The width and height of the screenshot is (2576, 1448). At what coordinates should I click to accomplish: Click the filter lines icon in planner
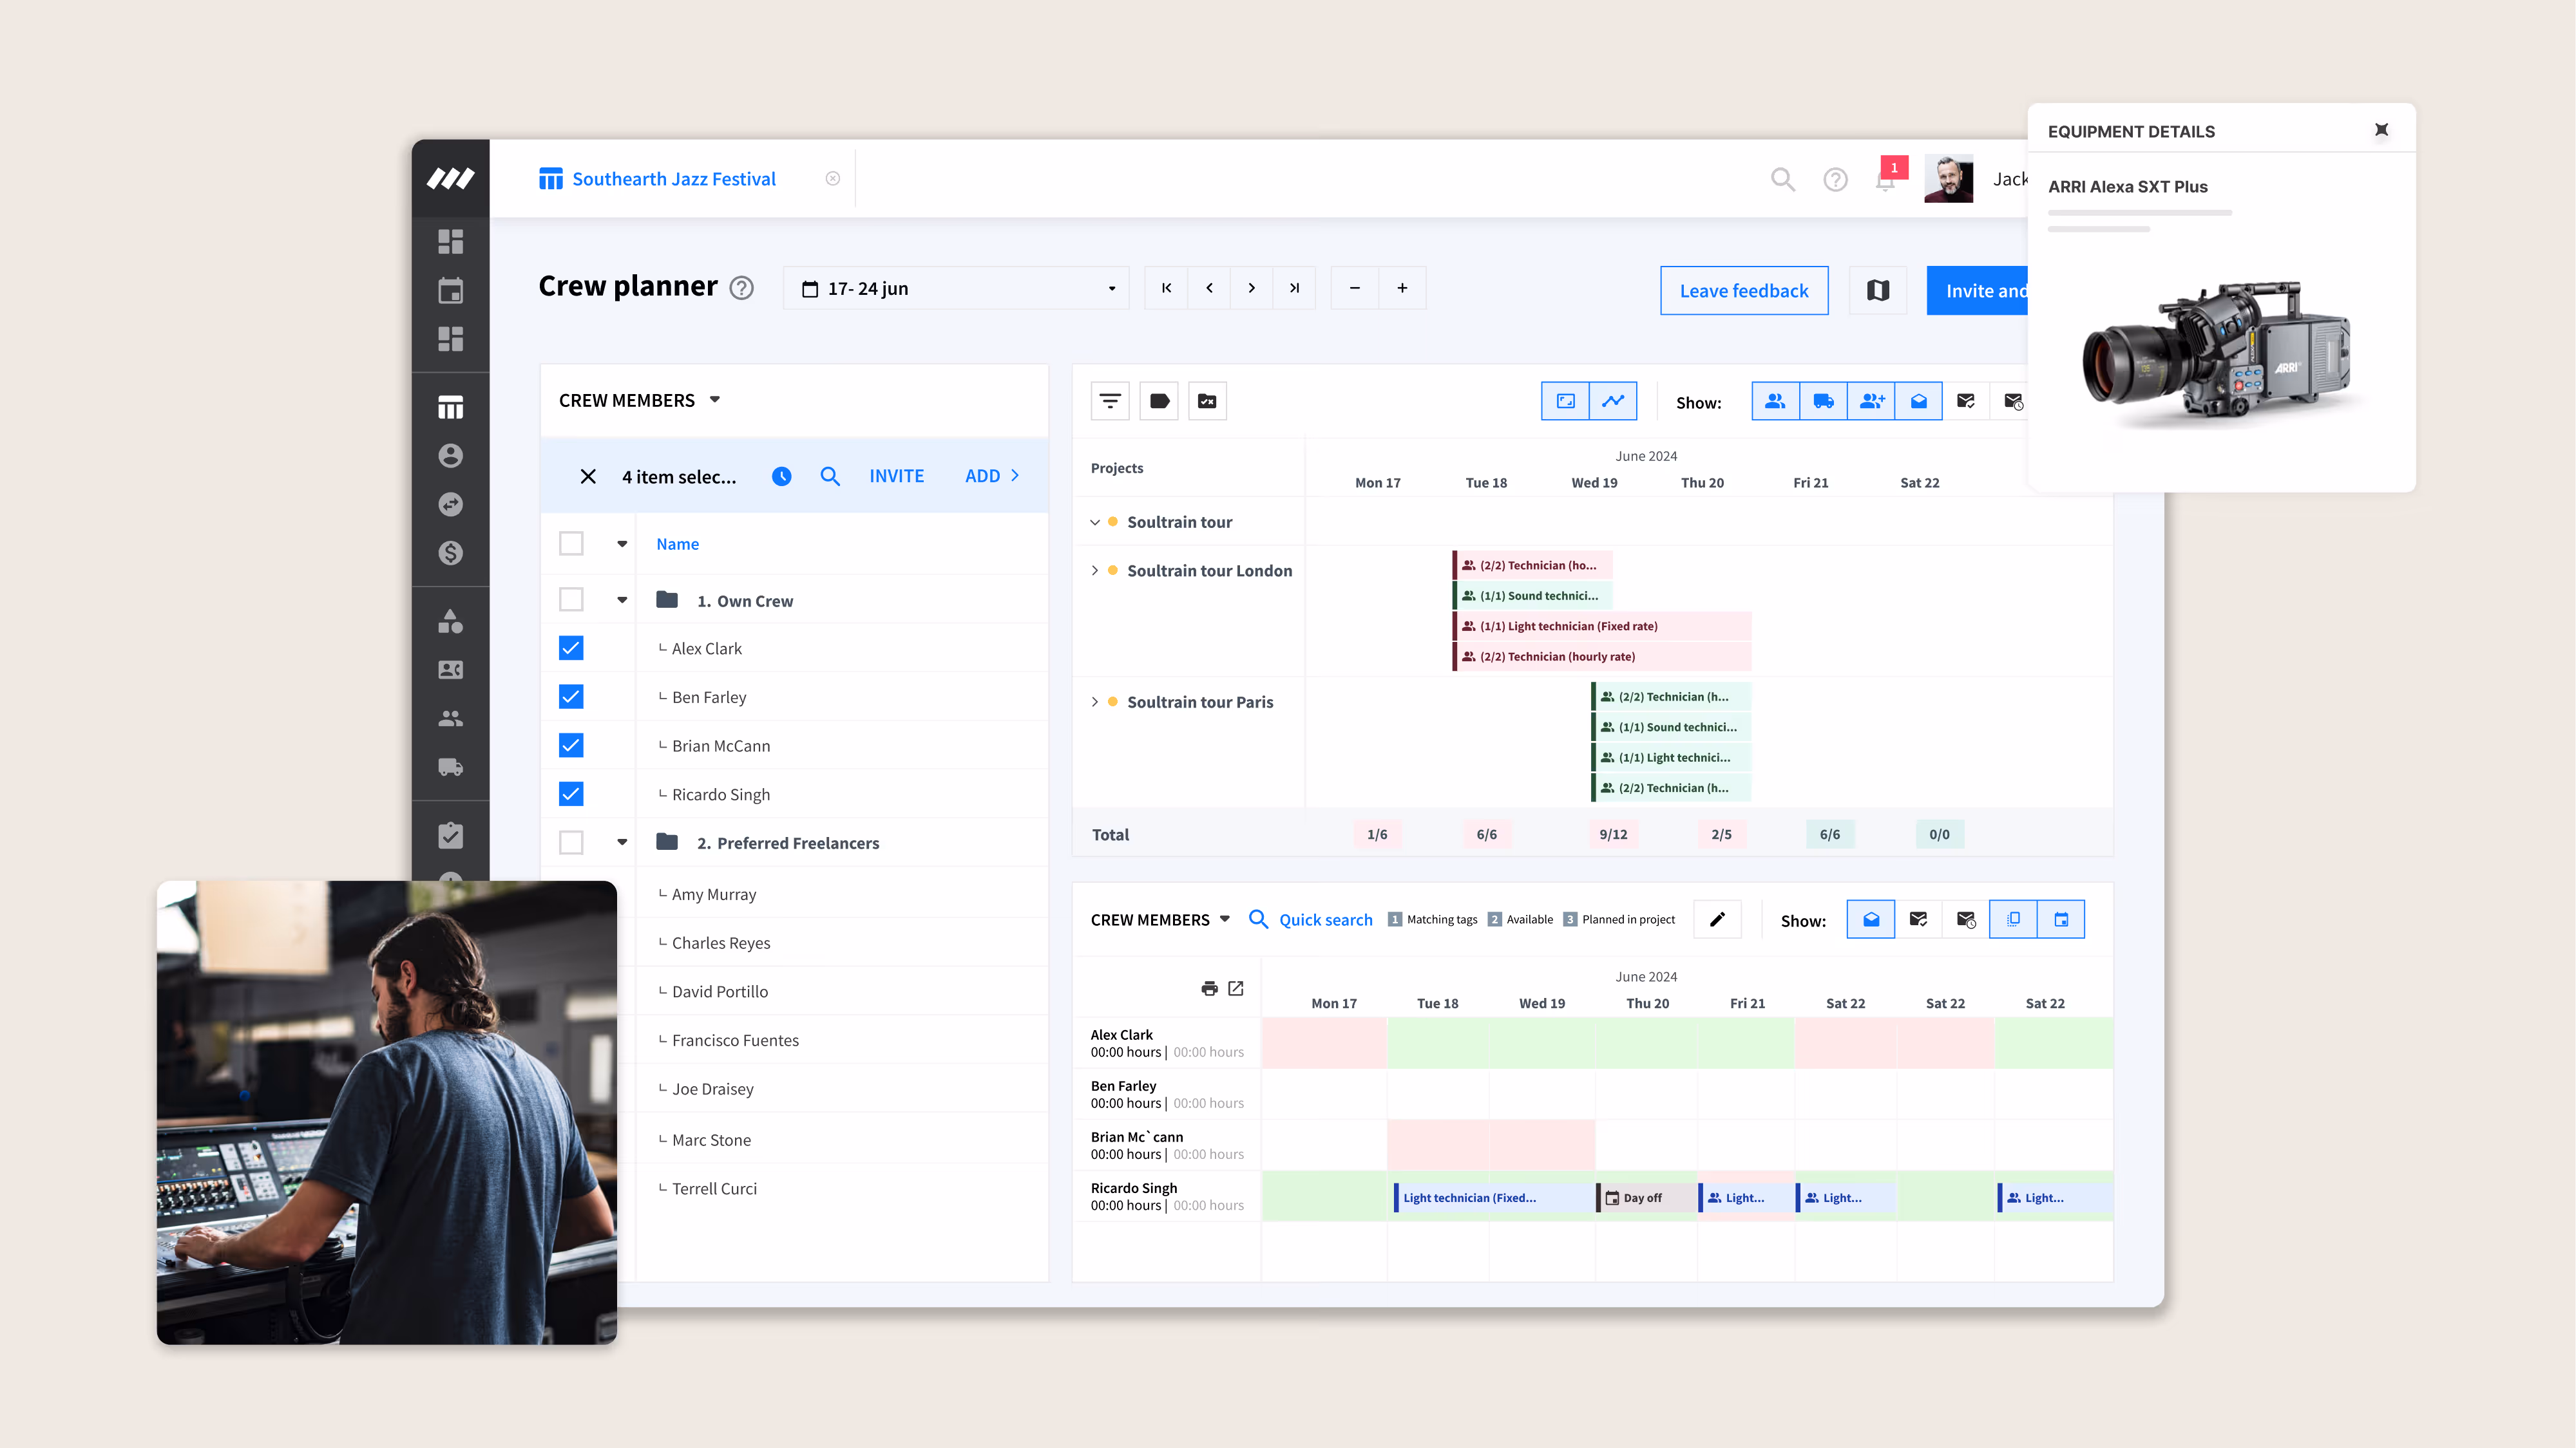coord(1110,402)
